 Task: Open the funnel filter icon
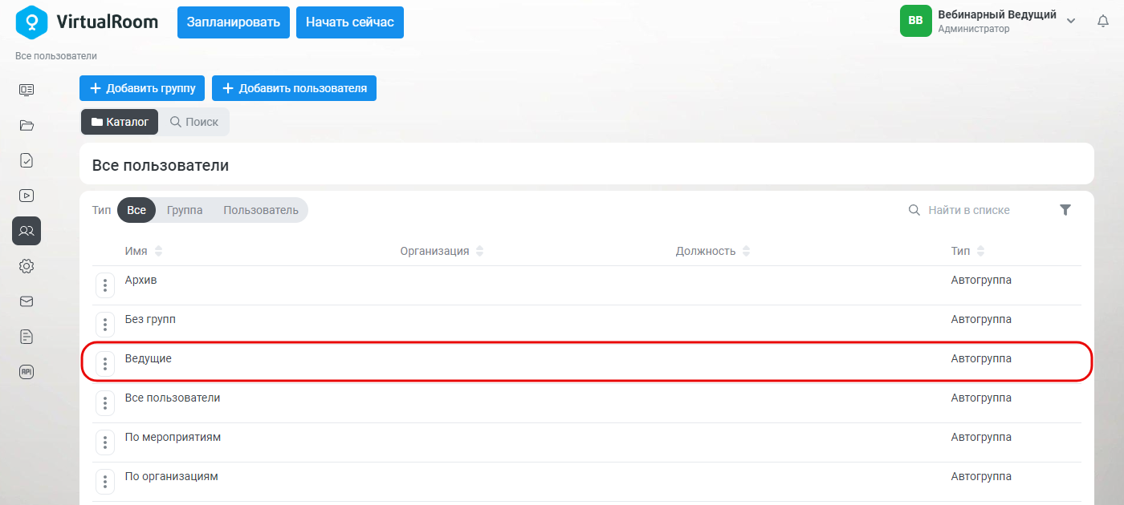click(x=1065, y=210)
